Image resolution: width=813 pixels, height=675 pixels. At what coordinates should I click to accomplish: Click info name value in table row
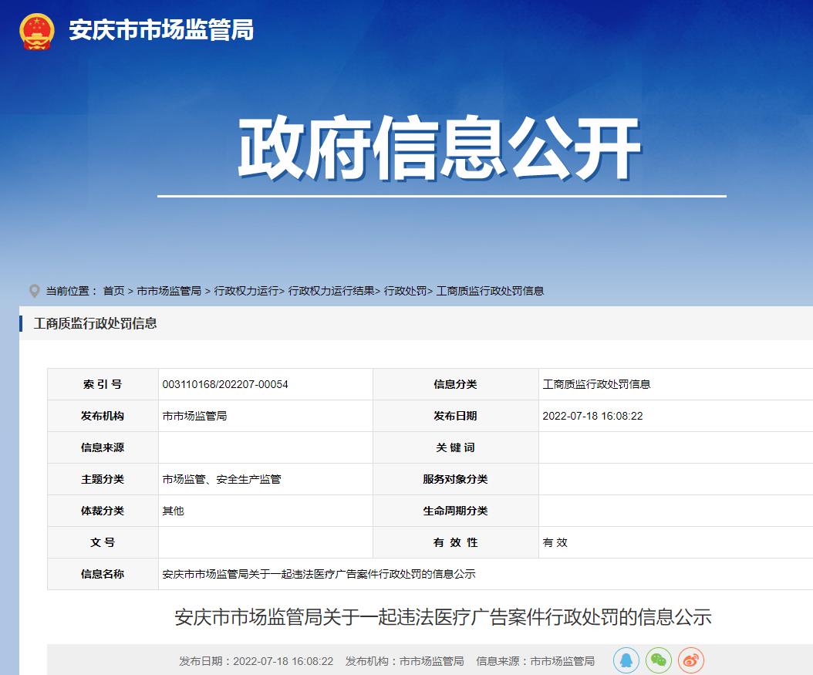pyautogui.click(x=319, y=574)
